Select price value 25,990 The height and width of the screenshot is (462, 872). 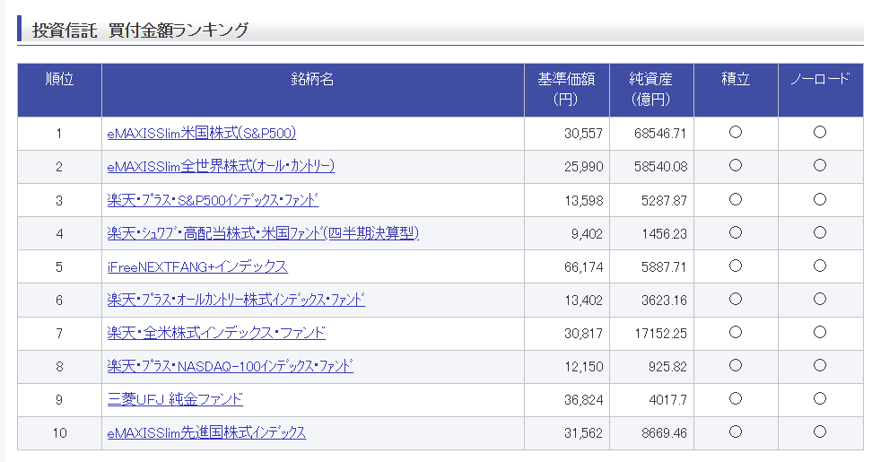(583, 167)
